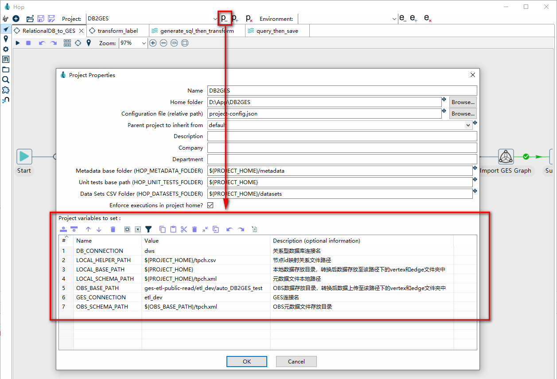Open the Project selection dropdown
The width and height of the screenshot is (557, 379).
coord(215,19)
